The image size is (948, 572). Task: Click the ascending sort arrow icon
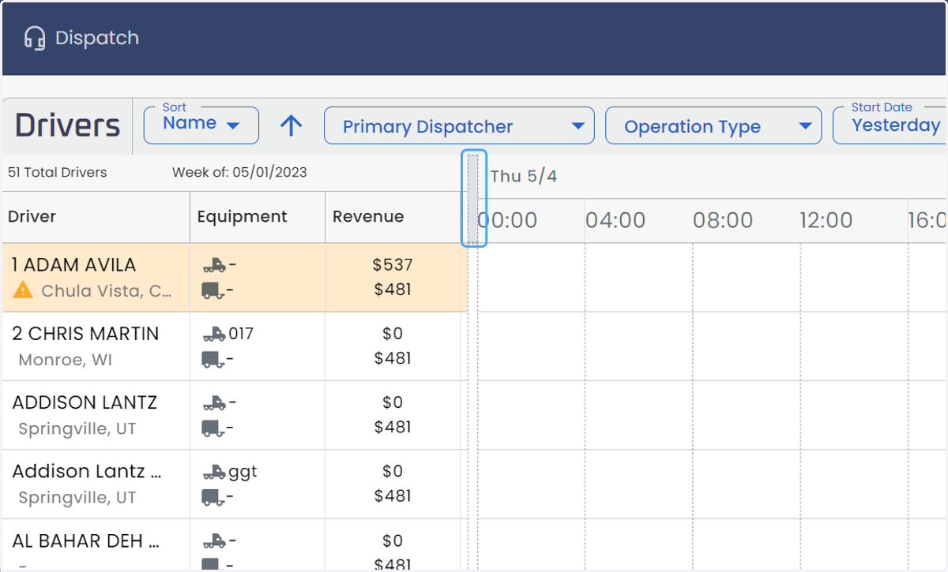coord(292,125)
